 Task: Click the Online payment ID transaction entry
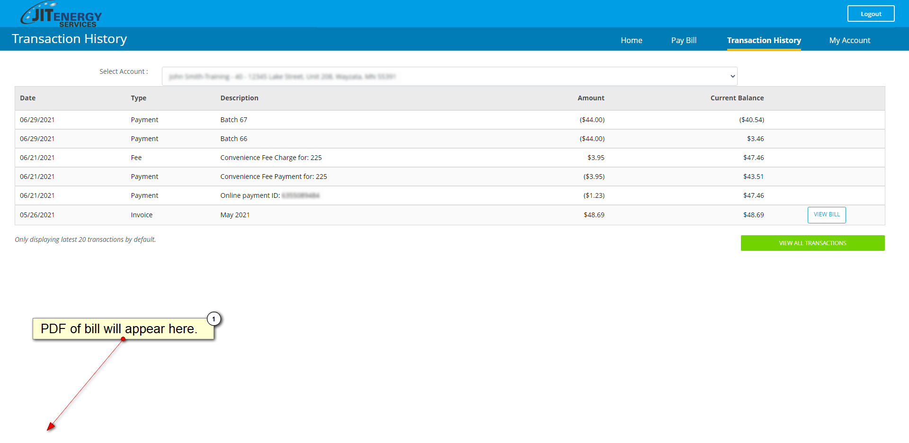point(270,195)
